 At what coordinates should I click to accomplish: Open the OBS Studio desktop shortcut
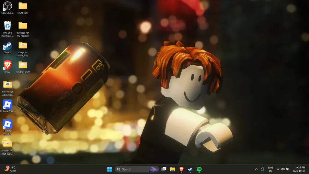(8, 8)
